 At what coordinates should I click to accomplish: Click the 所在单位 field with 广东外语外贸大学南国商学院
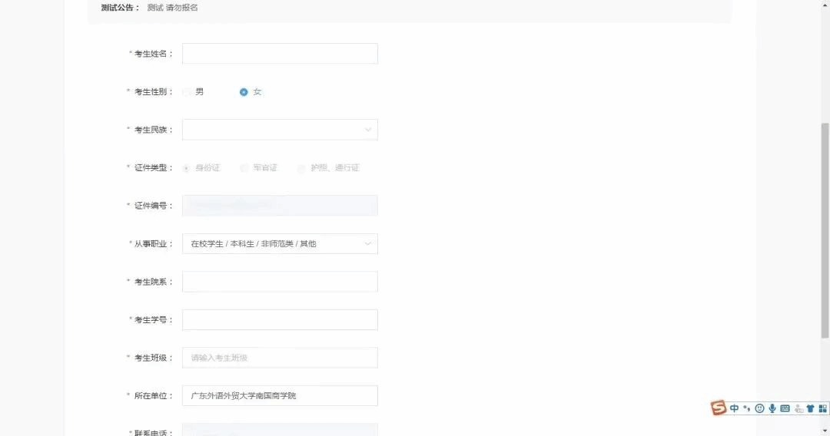point(280,396)
